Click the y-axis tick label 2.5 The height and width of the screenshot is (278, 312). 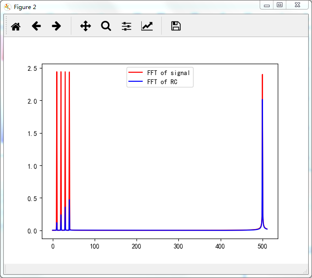pos(32,68)
